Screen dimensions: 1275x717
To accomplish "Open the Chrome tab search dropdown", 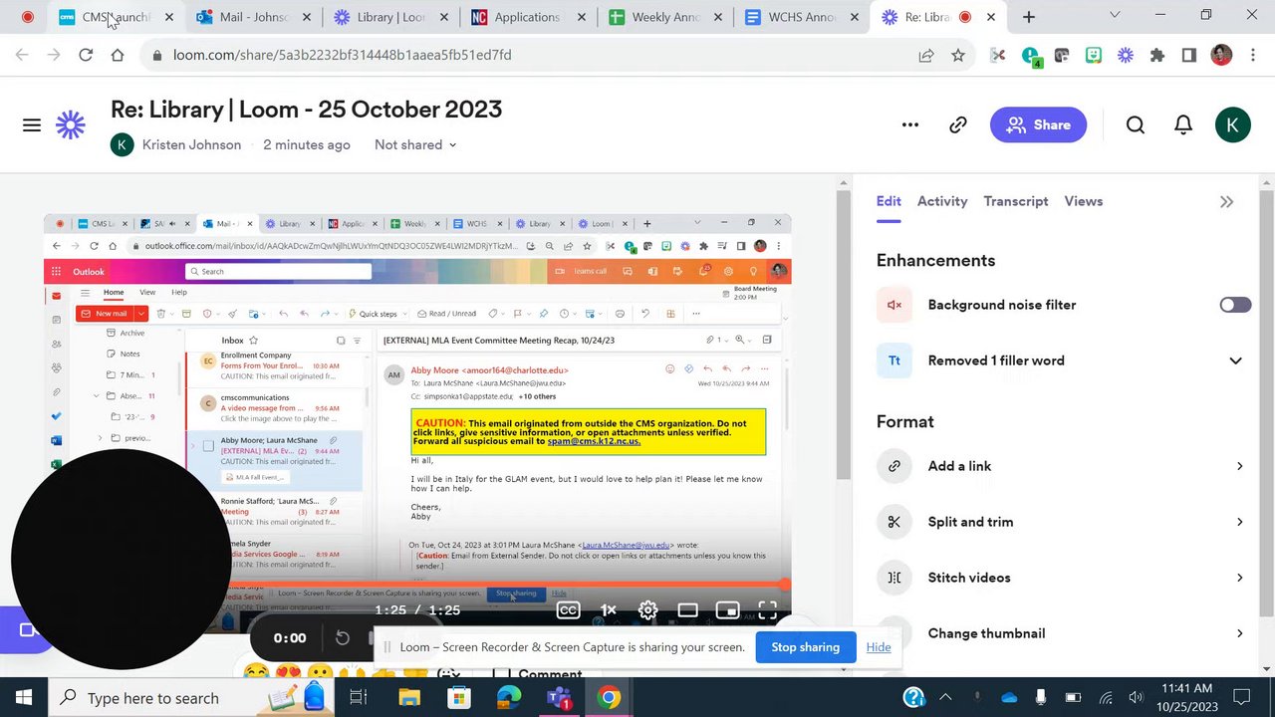I will [x=1115, y=16].
